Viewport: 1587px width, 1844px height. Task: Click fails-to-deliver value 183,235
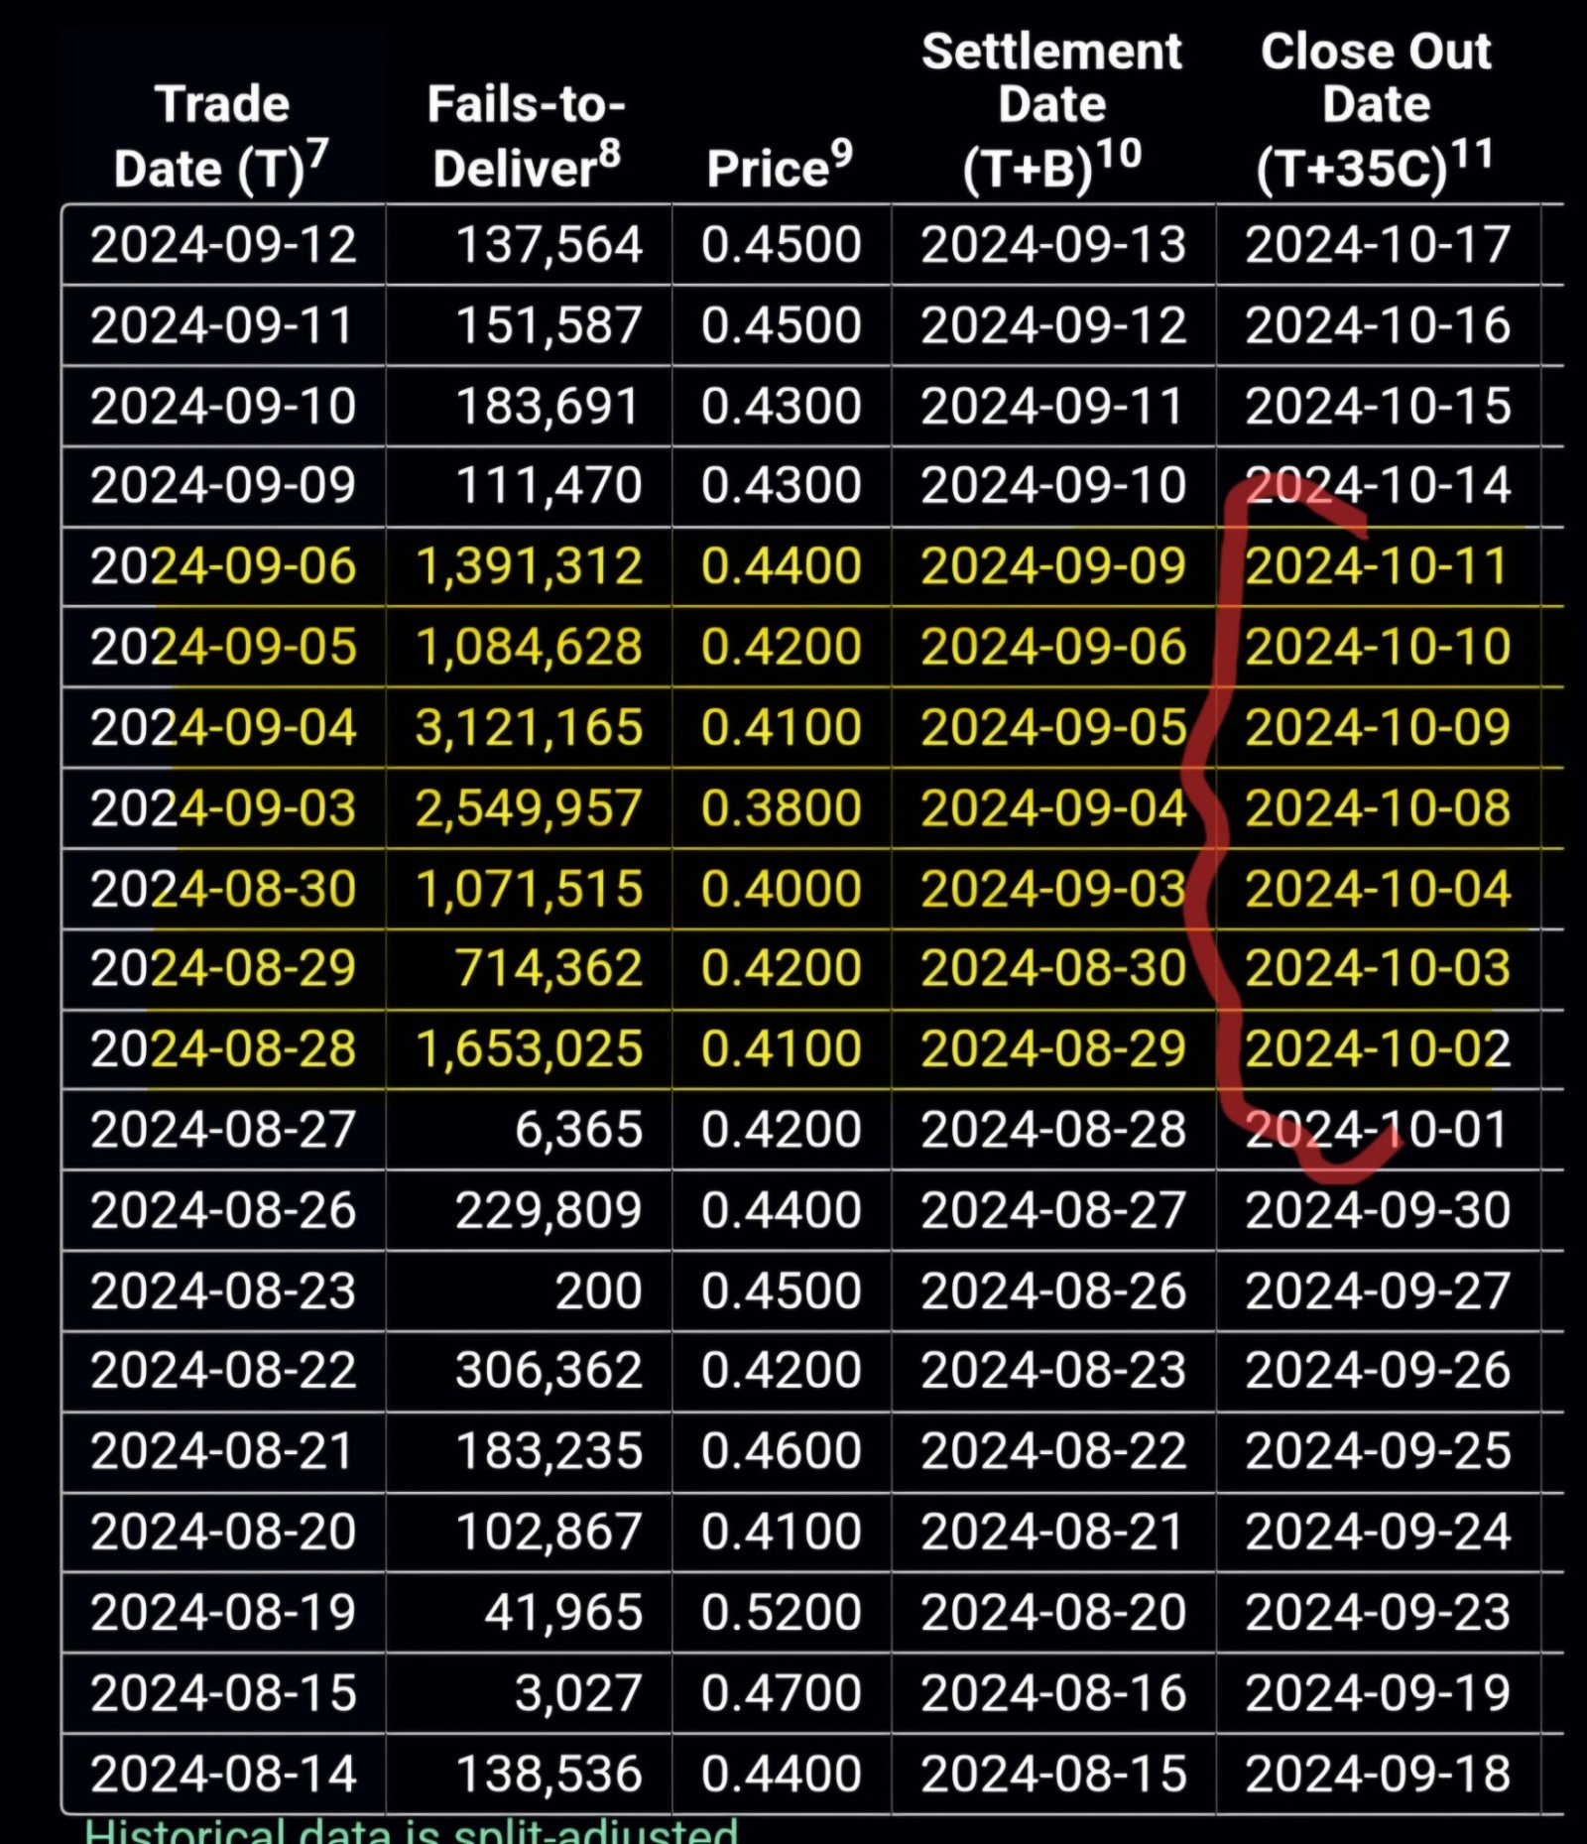549,1451
